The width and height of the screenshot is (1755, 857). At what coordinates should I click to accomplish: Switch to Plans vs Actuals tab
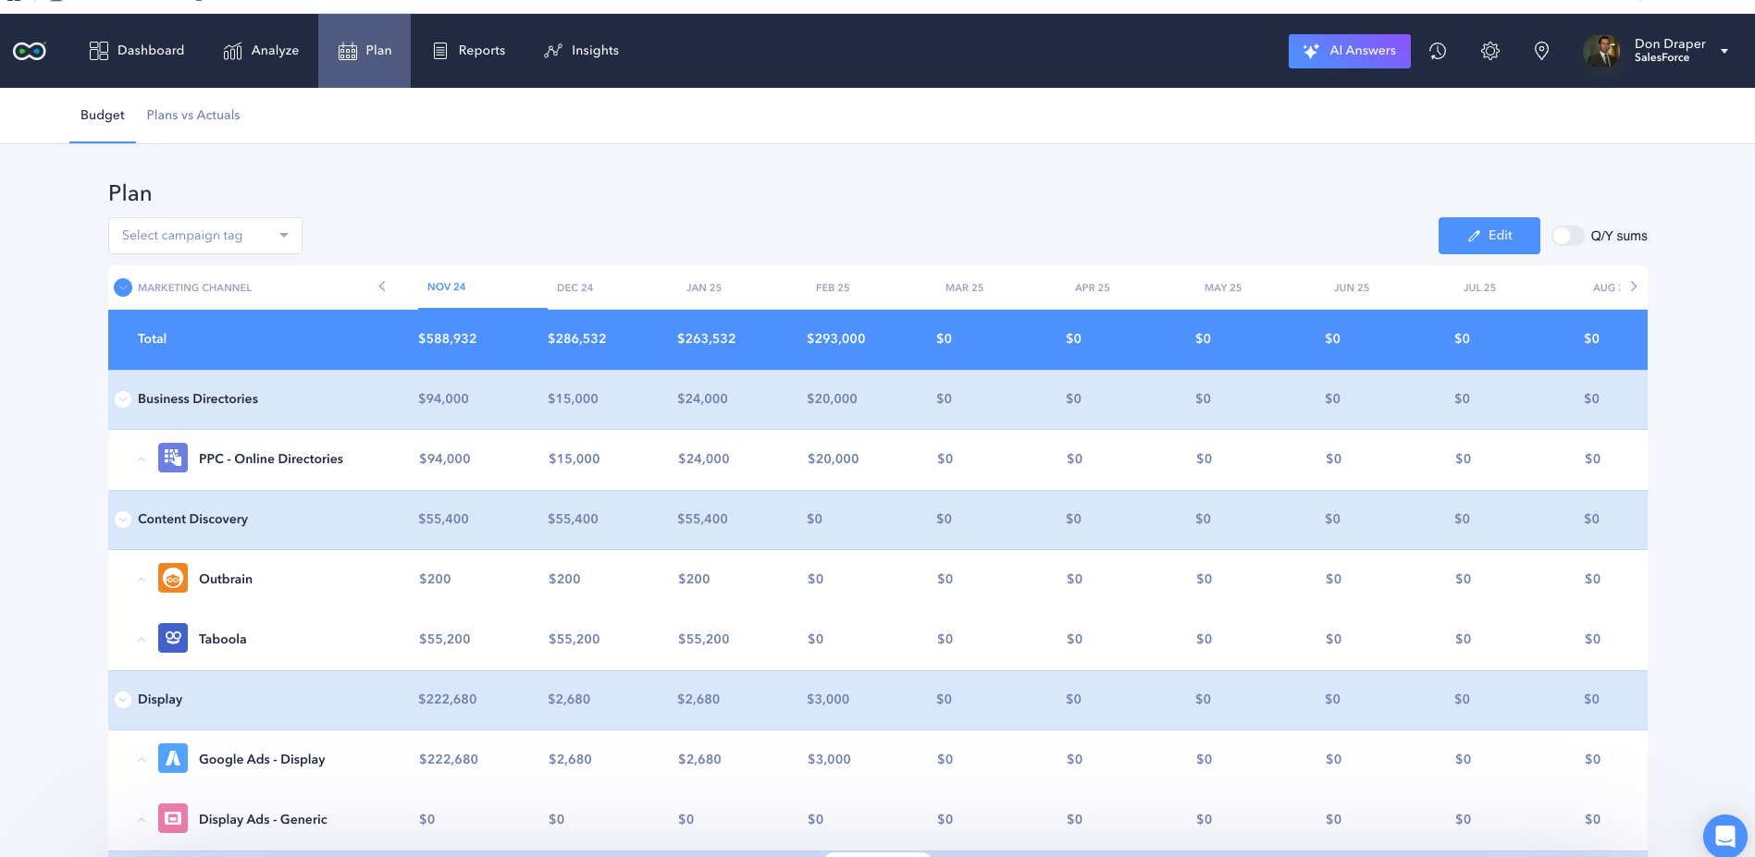tap(193, 116)
